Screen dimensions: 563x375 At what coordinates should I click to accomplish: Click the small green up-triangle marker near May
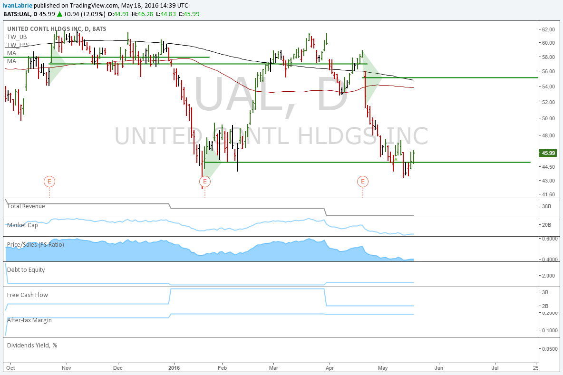click(x=396, y=159)
